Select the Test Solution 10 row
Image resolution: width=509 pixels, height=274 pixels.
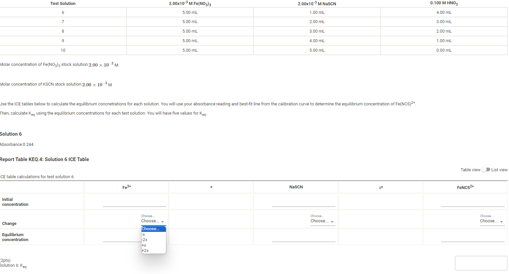(x=63, y=50)
